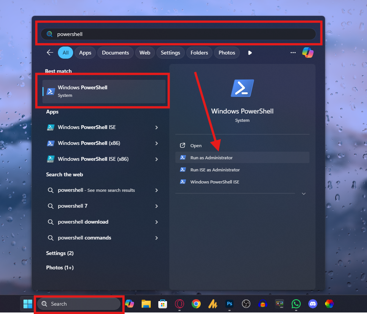Expand powershell commands suggestion chevron
Image resolution: width=367 pixels, height=314 pixels.
point(156,238)
